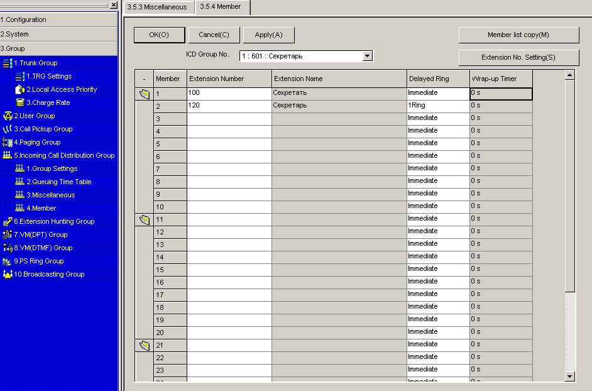Viewport: 592px width, 391px height.
Task: Expand the 2.System section
Action: point(58,34)
